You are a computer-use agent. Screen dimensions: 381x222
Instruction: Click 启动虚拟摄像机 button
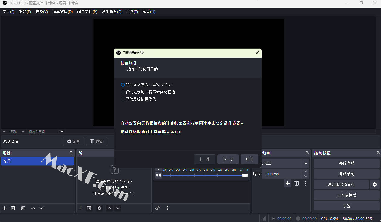[341, 185]
